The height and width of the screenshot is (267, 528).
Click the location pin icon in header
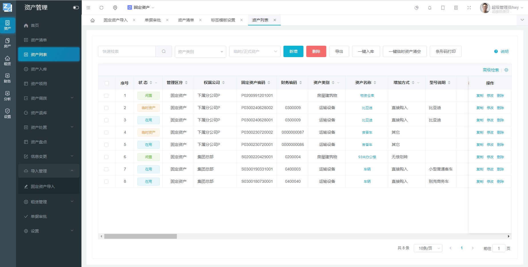115,8
